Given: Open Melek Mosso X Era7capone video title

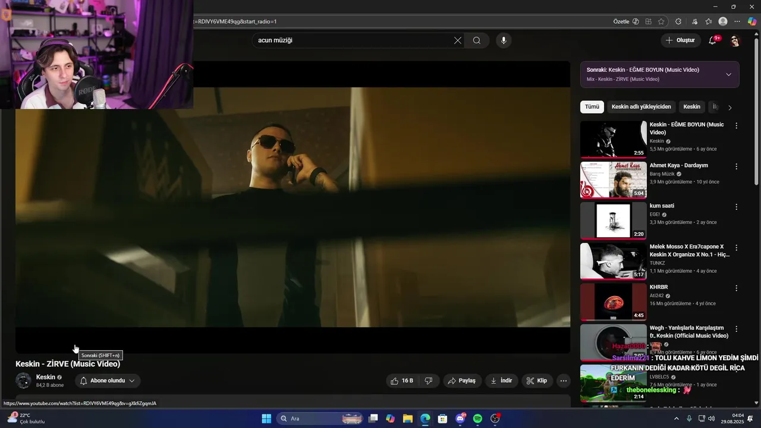Looking at the screenshot, I should [690, 250].
